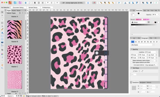
Task: Switch to the History tab
Action: click(149, 82)
